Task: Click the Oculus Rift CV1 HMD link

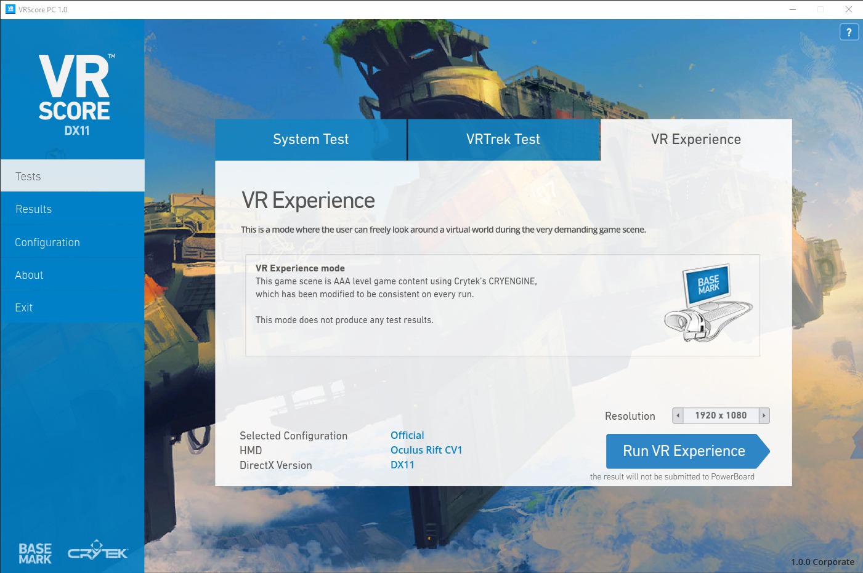Action: click(426, 450)
